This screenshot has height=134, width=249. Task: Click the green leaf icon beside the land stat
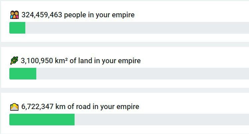(14, 61)
